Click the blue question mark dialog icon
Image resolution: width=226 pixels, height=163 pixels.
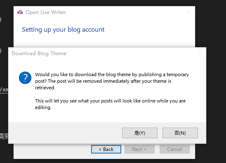click(x=25, y=78)
